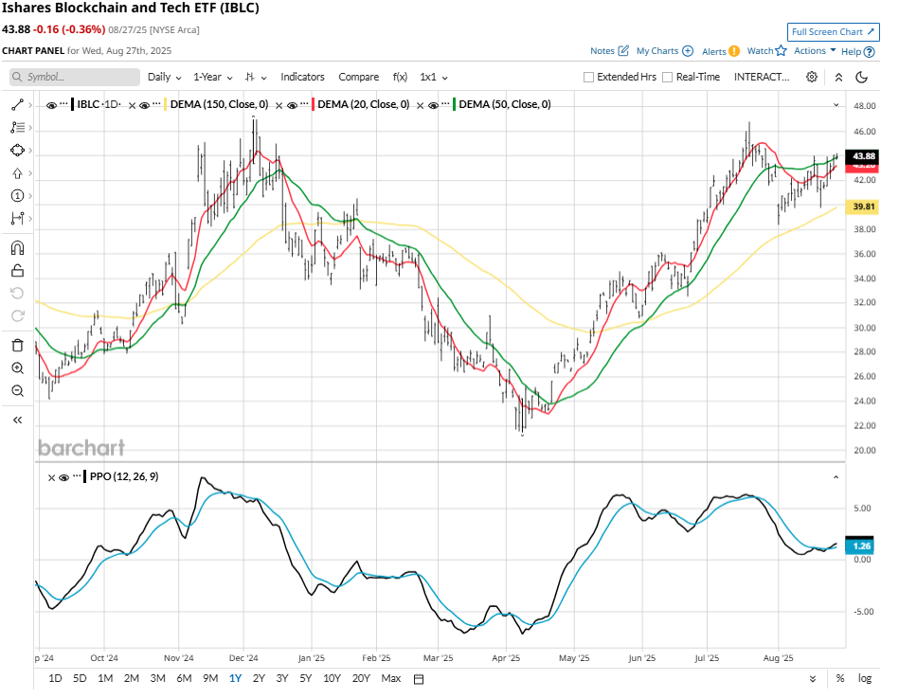The image size is (899, 698).
Task: Open PPO more options dots
Action: click(x=77, y=476)
